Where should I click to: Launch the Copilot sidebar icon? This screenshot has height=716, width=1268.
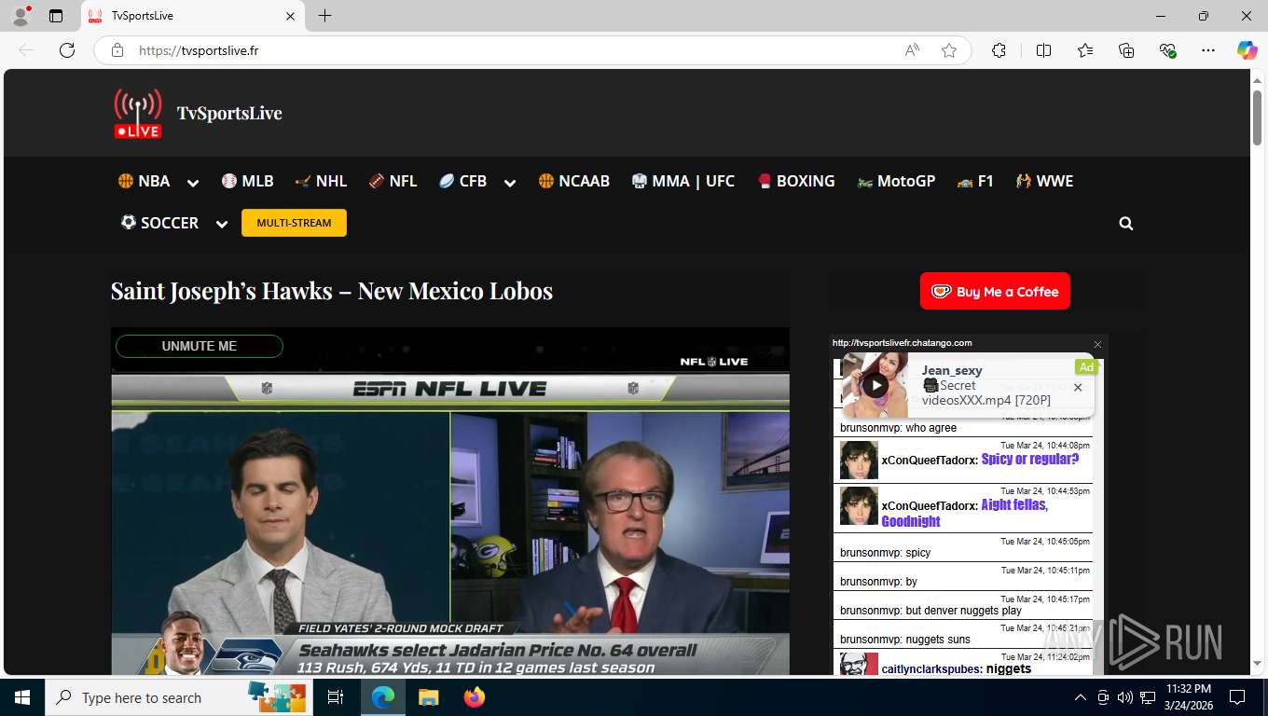(x=1247, y=50)
